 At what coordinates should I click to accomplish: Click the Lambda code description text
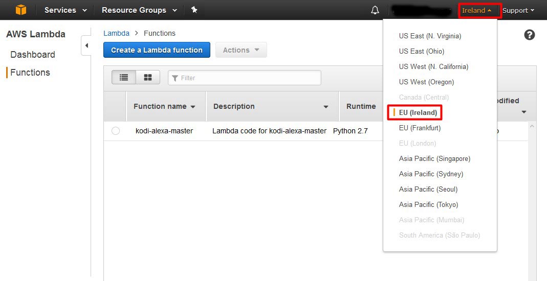pos(269,131)
